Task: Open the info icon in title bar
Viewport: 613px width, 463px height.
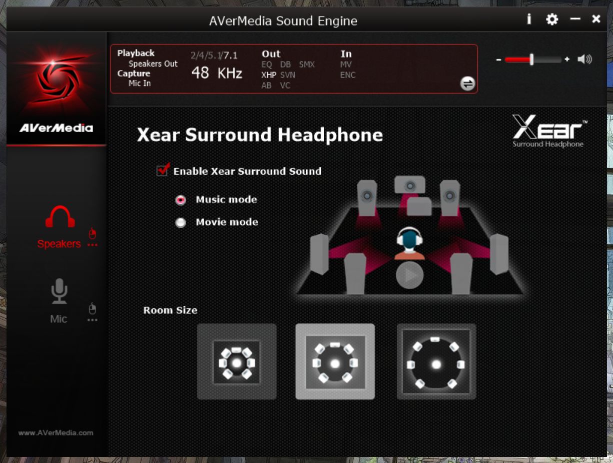Action: coord(529,20)
